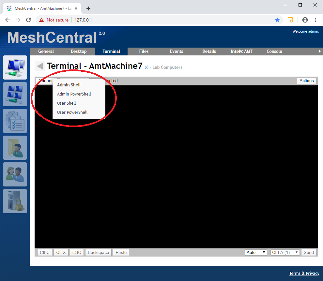The width and height of the screenshot is (323, 281).
Task: Expand the diamond menu on the tab bar
Action: click(x=319, y=51)
